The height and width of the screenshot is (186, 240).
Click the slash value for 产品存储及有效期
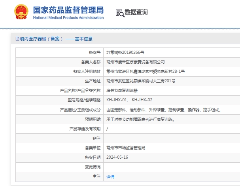click(x=107, y=129)
